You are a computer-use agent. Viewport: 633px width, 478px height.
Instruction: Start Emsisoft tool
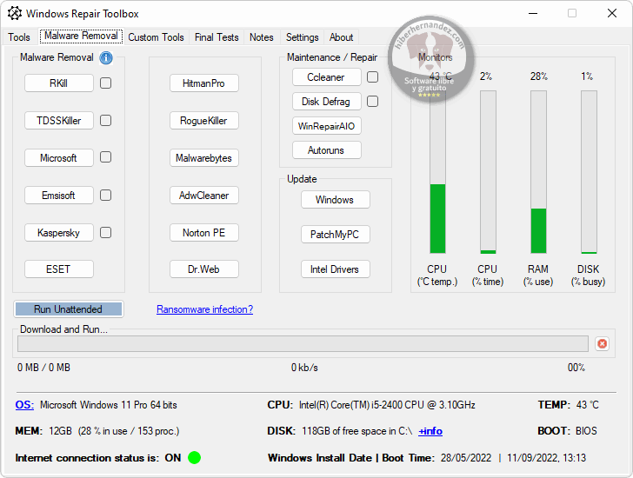point(59,196)
